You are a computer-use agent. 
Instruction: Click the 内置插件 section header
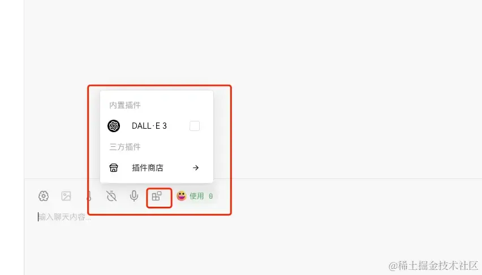pos(125,105)
